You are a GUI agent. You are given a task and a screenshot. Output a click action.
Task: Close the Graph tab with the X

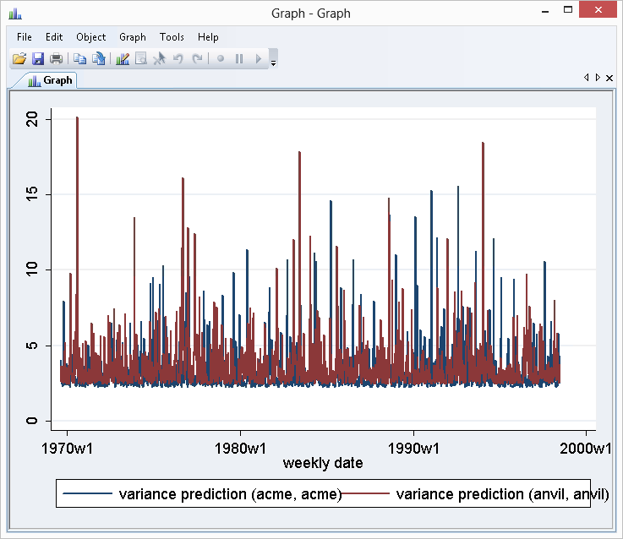(609, 78)
